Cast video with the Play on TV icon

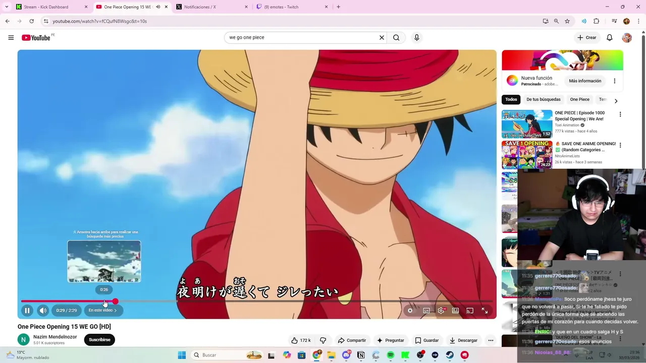tap(470, 311)
